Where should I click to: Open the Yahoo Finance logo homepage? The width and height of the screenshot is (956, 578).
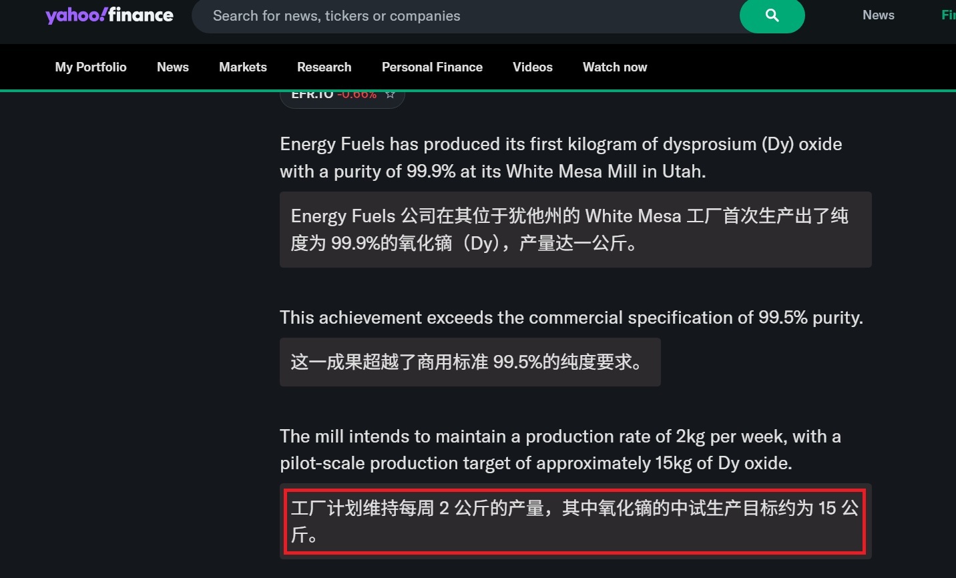(109, 15)
